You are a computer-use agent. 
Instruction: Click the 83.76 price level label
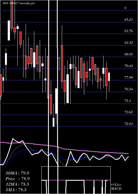pos(129,31)
